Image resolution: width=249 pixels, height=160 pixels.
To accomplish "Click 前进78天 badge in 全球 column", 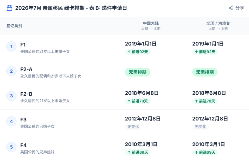I will [205, 101].
